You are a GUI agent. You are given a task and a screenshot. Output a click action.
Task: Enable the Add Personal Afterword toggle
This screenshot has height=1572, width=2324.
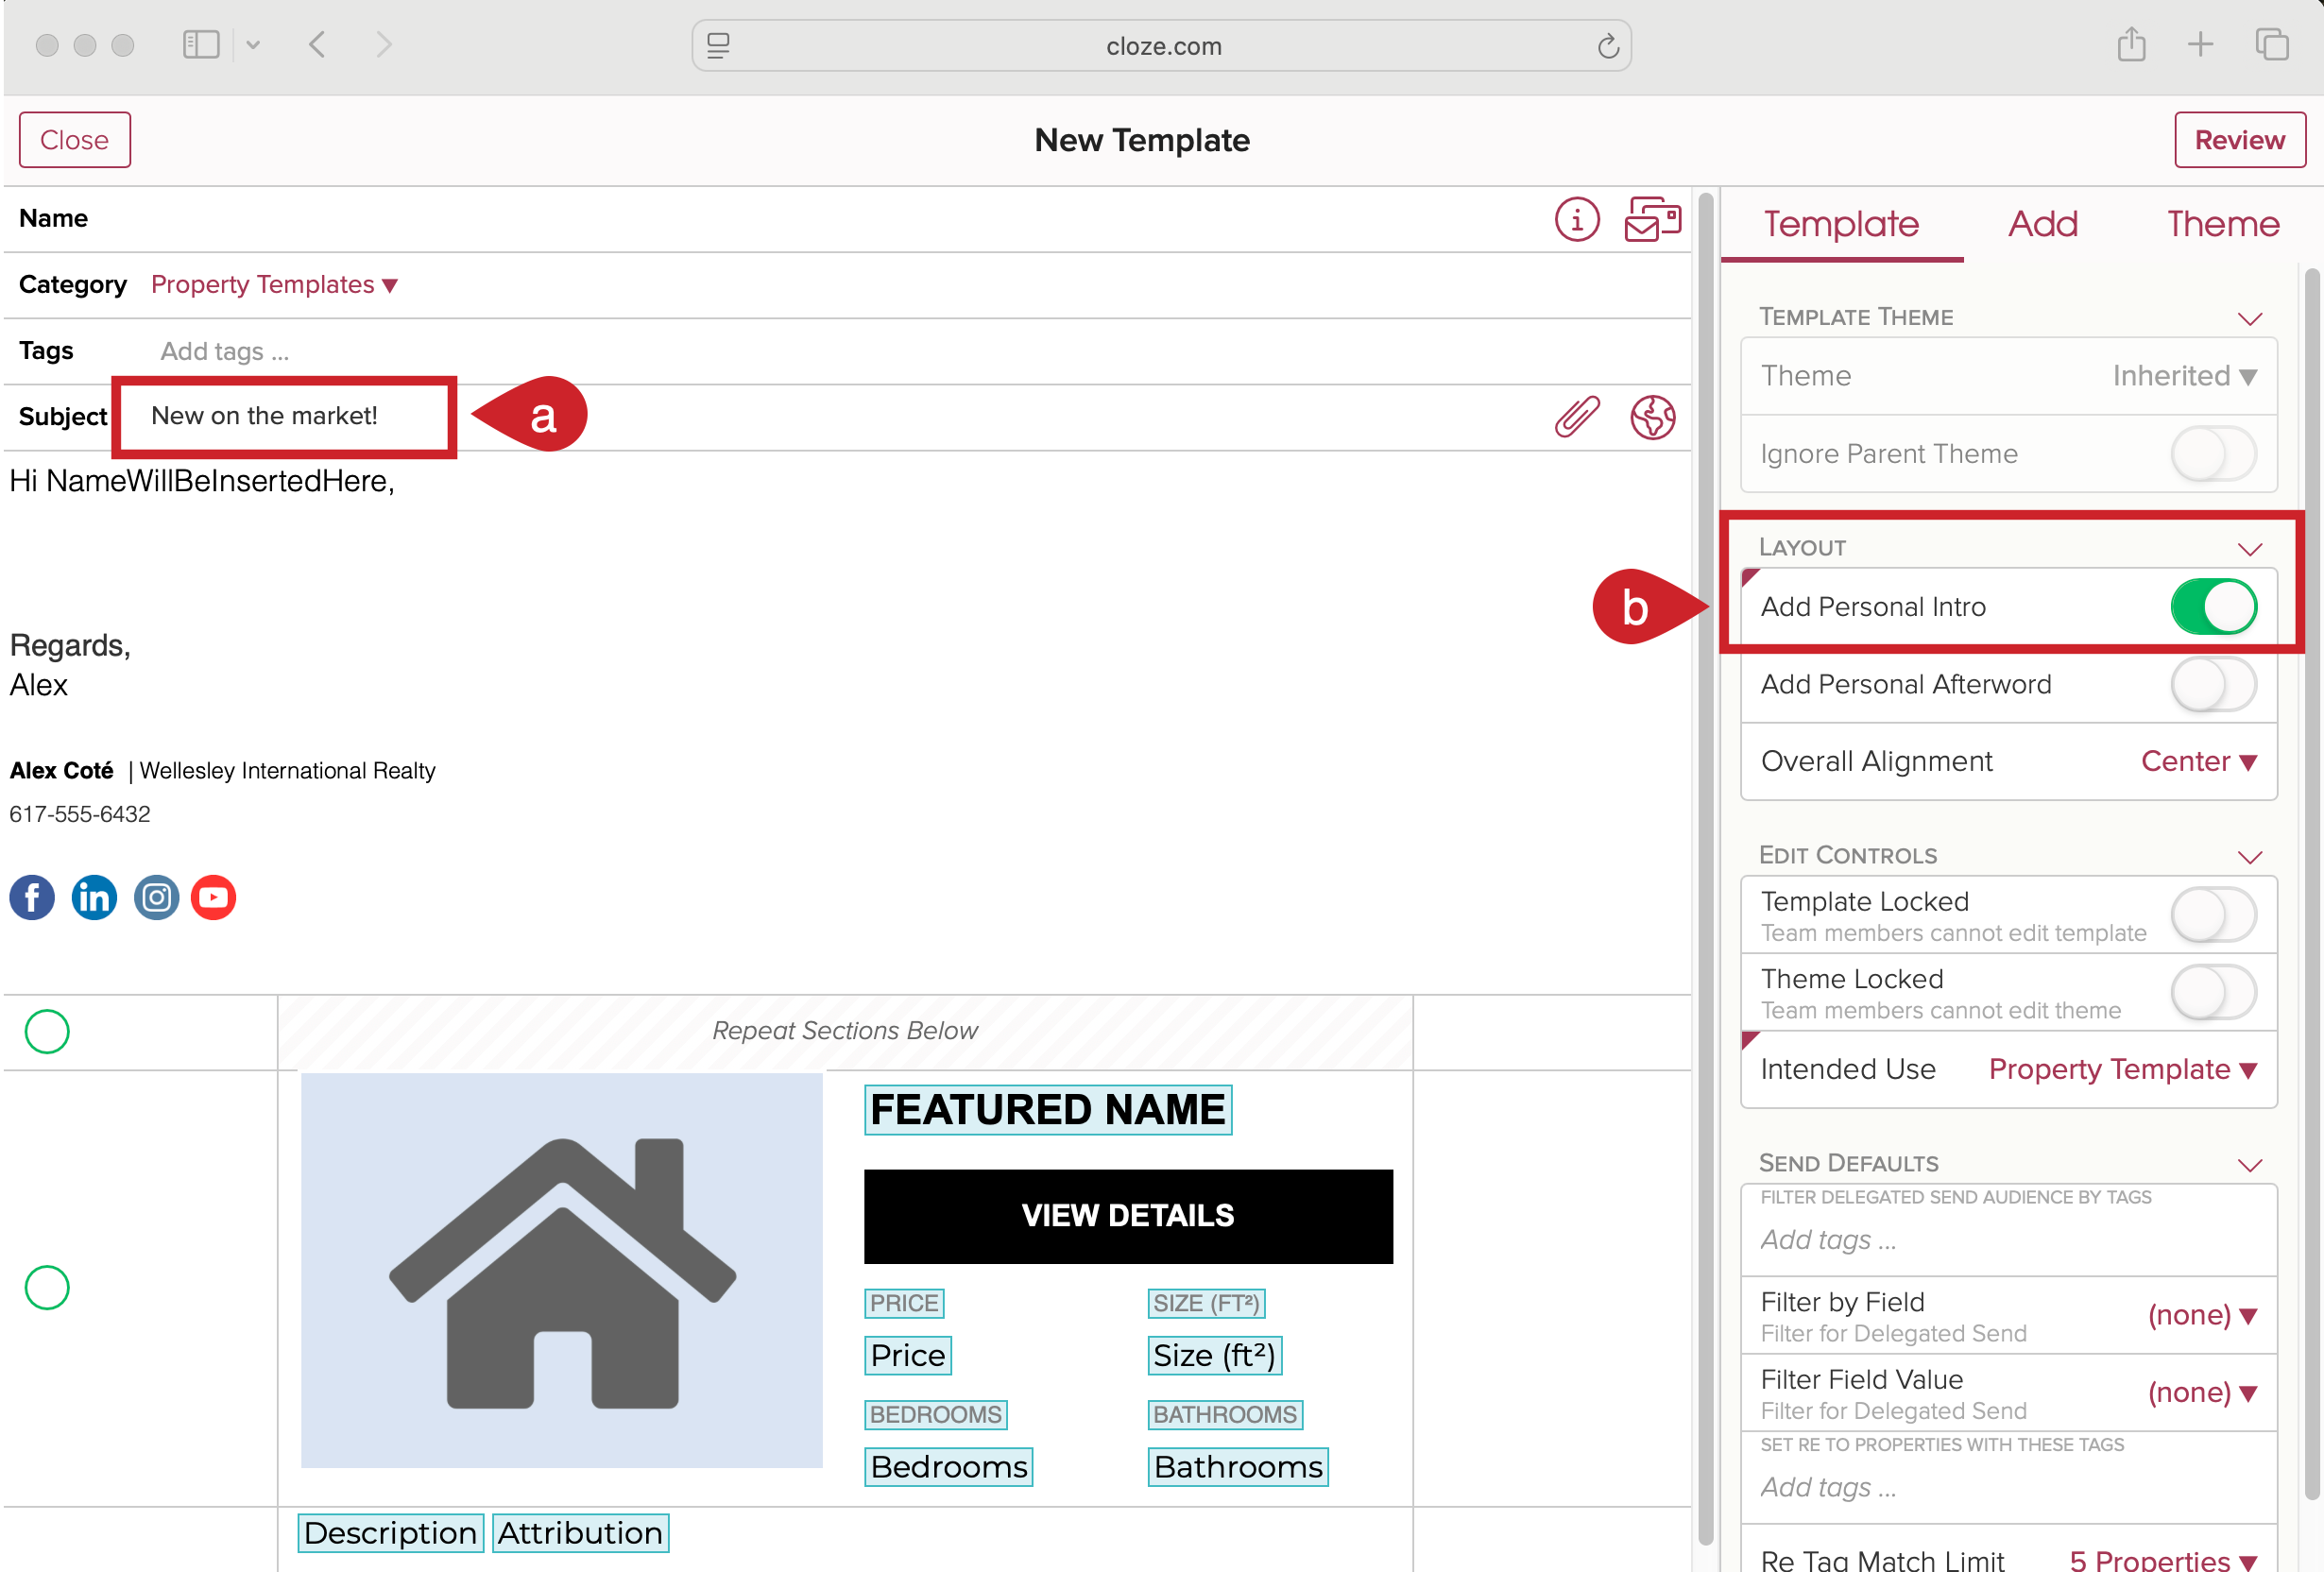[2213, 684]
